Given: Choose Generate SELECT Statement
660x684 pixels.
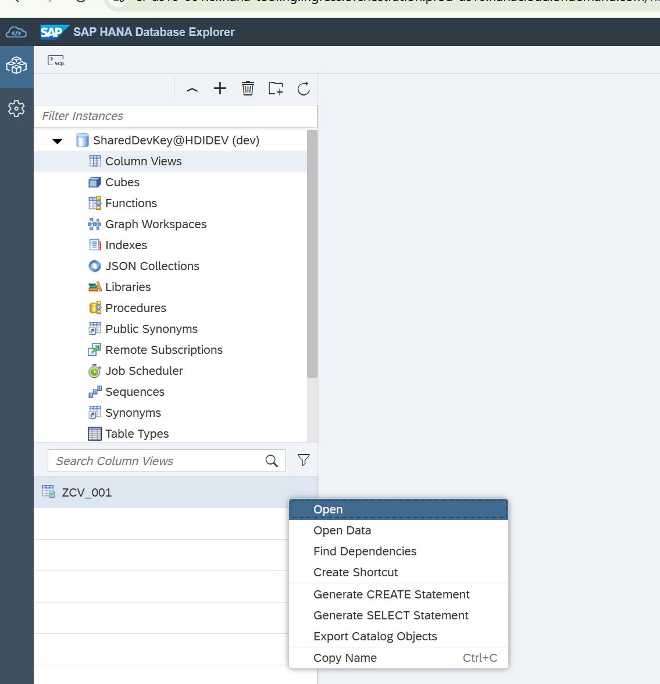Looking at the screenshot, I should click(x=398, y=615).
